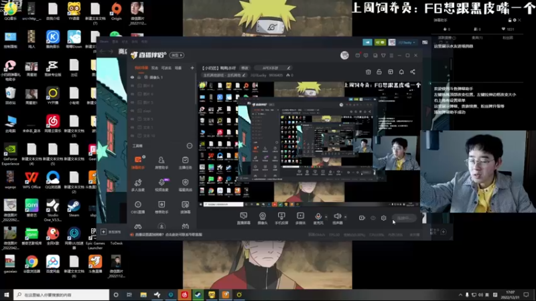The height and width of the screenshot is (301, 536).
Task: Toggle visibility of the 图片 6 source
Action: (132, 94)
